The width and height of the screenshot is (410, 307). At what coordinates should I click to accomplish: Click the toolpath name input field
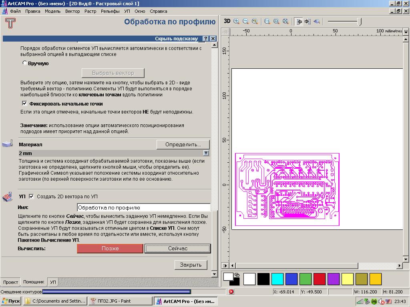[x=143, y=207]
